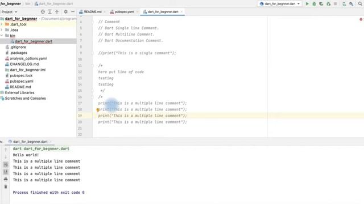
Task: Select pubspec.lock in project tree
Action: (x=21, y=75)
